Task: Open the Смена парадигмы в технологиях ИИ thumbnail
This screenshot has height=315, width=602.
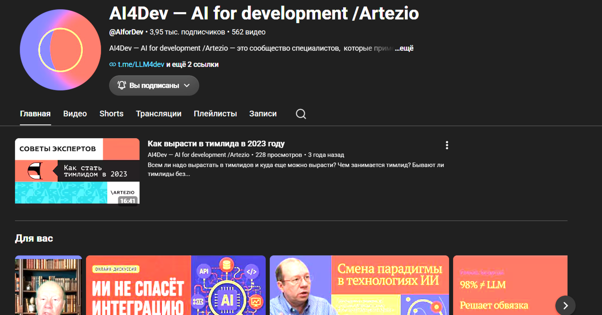Action: pos(359,285)
